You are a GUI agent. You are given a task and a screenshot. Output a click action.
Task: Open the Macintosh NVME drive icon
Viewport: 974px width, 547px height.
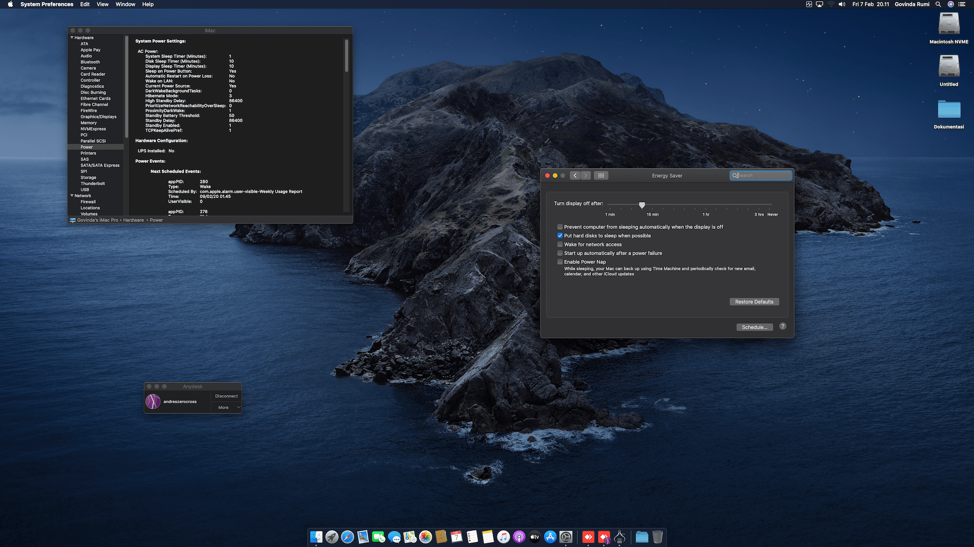[x=949, y=24]
